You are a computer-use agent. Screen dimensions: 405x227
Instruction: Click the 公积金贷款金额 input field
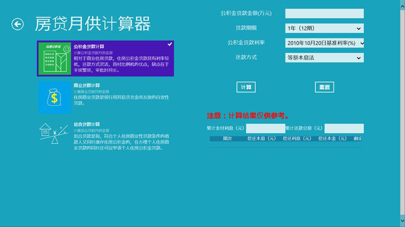[324, 13]
